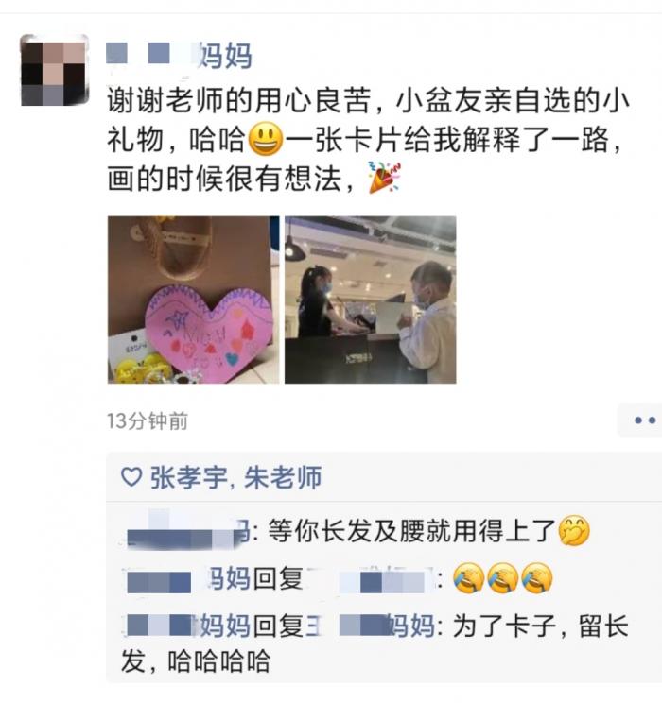This screenshot has height=703, width=662.
Task: Reply to the comment 为了卡子，留长发
Action: (x=375, y=643)
